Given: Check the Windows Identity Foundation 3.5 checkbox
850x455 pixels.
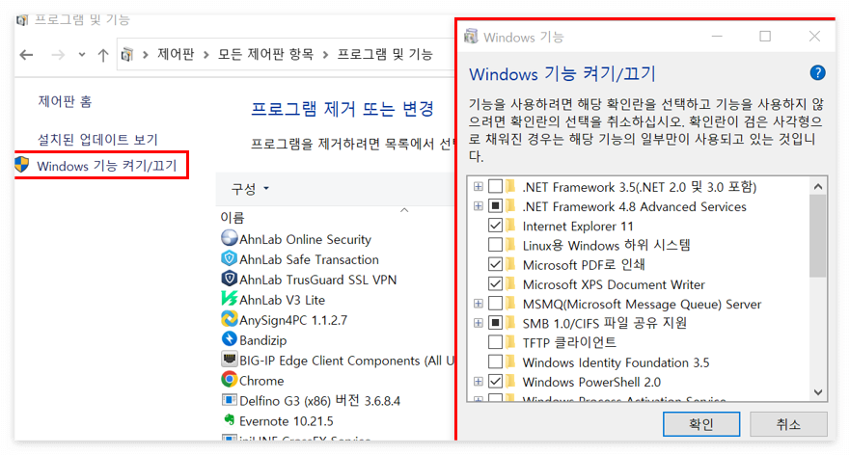Looking at the screenshot, I should click(x=495, y=361).
